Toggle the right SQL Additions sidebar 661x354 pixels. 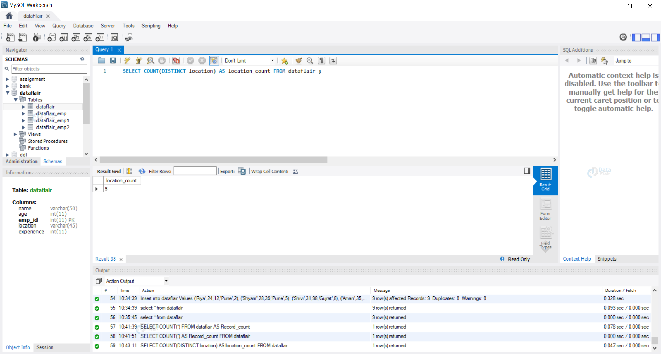pyautogui.click(x=655, y=37)
